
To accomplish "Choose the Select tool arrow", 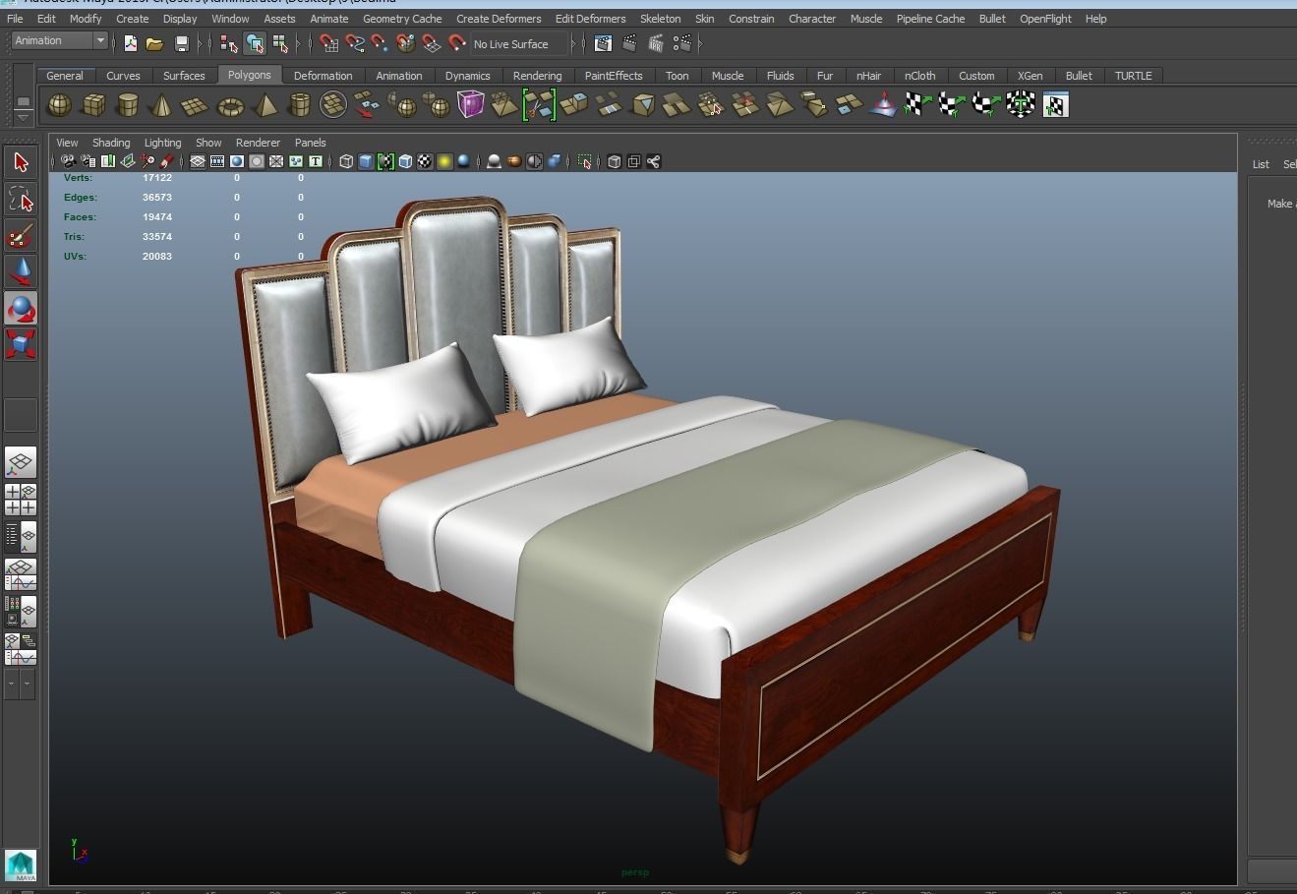I will (21, 163).
